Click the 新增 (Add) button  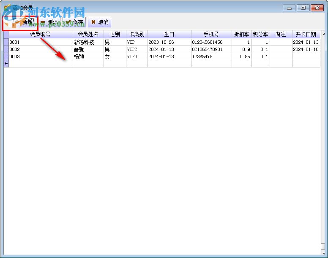pyautogui.click(x=23, y=22)
